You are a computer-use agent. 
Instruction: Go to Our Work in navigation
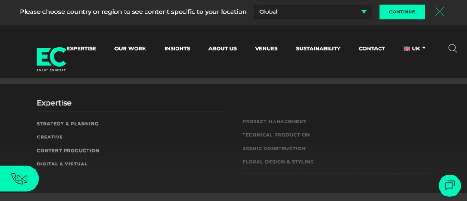(130, 48)
